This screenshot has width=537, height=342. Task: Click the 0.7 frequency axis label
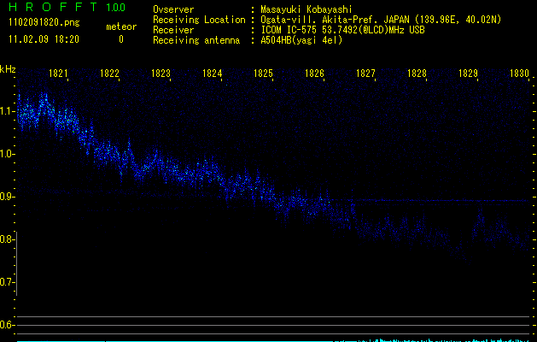tap(7, 282)
